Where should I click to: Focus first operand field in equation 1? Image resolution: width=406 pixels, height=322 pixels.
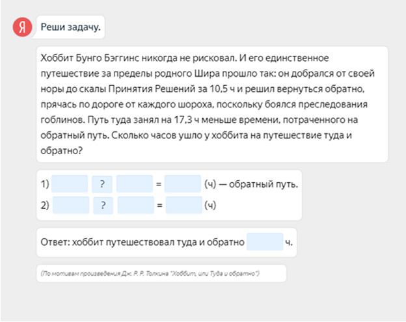(70, 184)
